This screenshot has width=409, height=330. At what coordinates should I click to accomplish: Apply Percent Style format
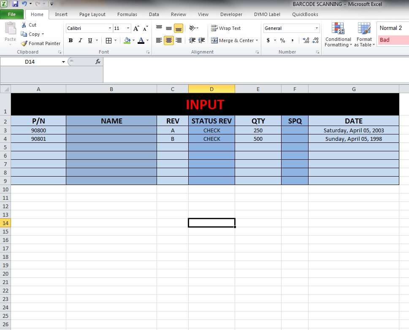coord(282,40)
